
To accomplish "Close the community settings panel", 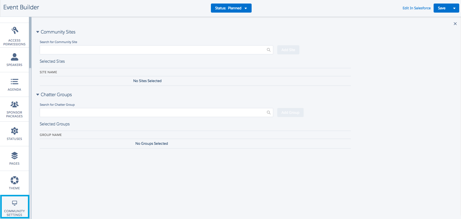I will pos(455,24).
